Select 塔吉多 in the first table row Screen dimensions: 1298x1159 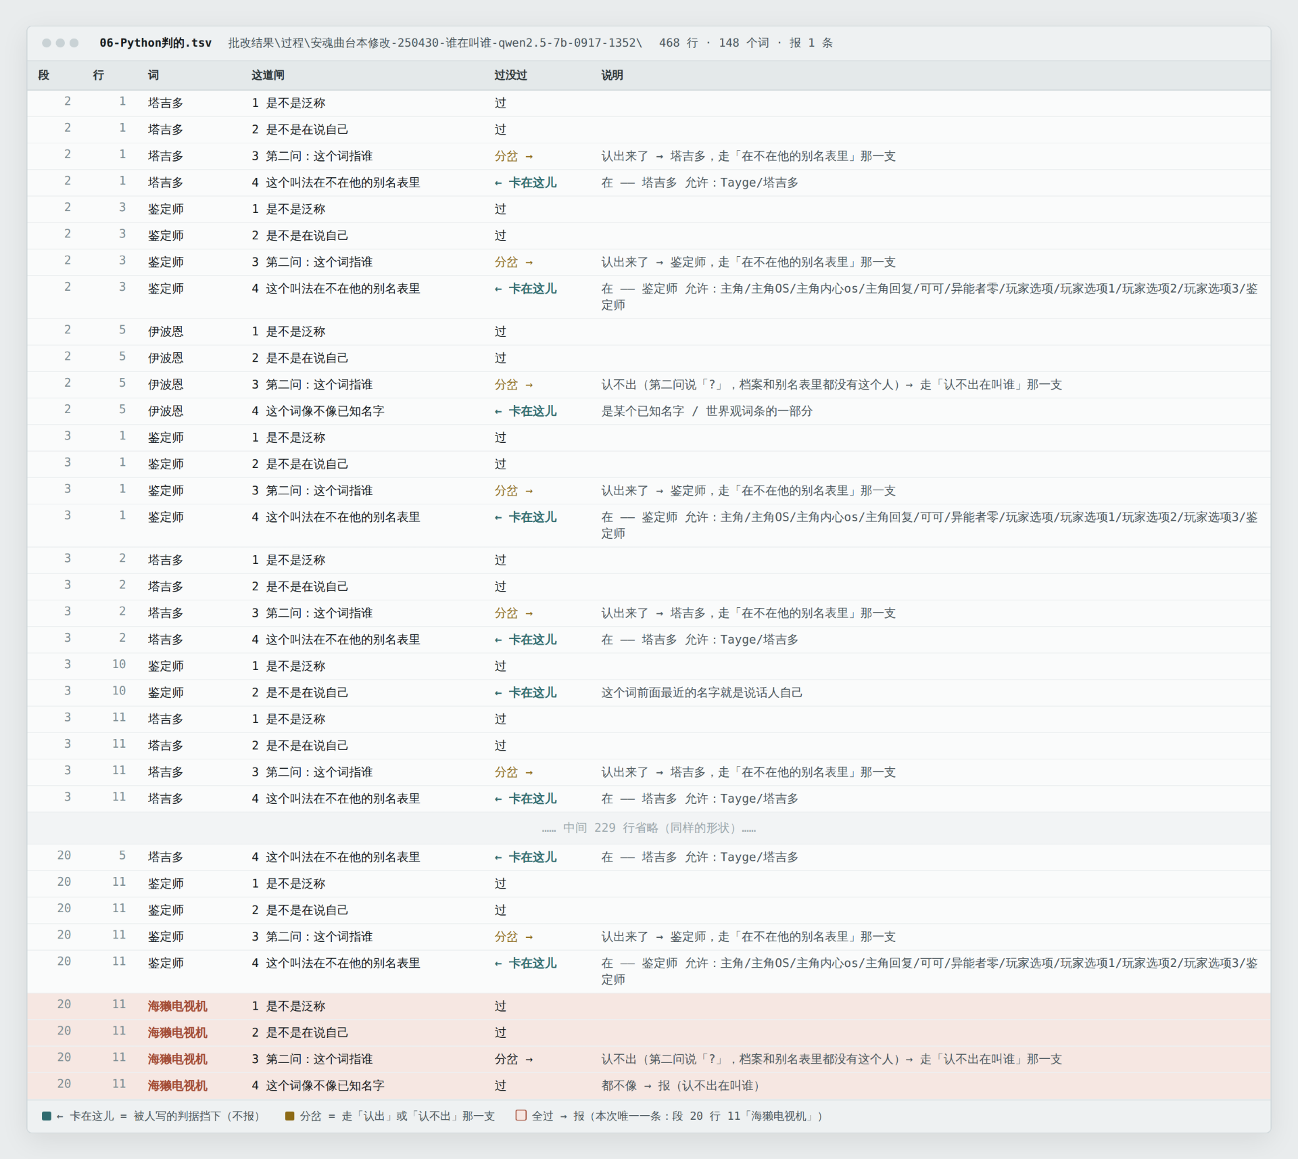[x=166, y=103]
